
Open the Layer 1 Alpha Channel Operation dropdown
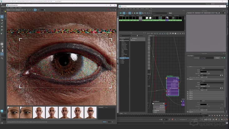(x=204, y=77)
